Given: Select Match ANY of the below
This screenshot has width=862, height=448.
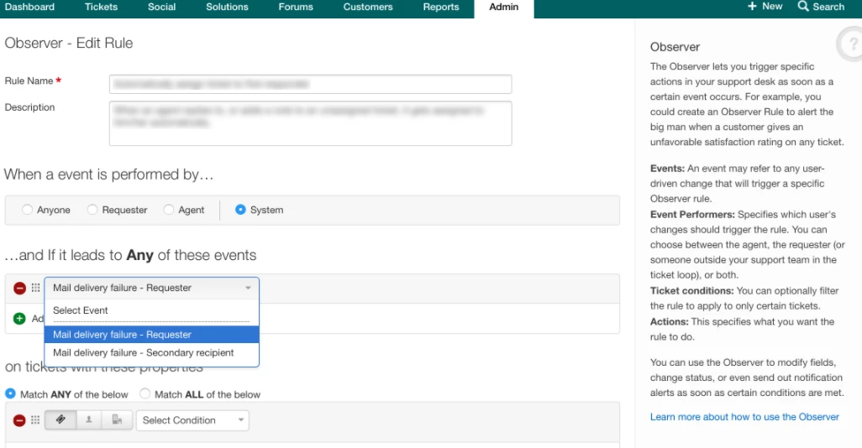Looking at the screenshot, I should [10, 393].
